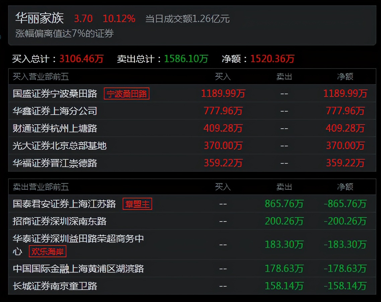Click the 10.12% change value

(x=119, y=19)
